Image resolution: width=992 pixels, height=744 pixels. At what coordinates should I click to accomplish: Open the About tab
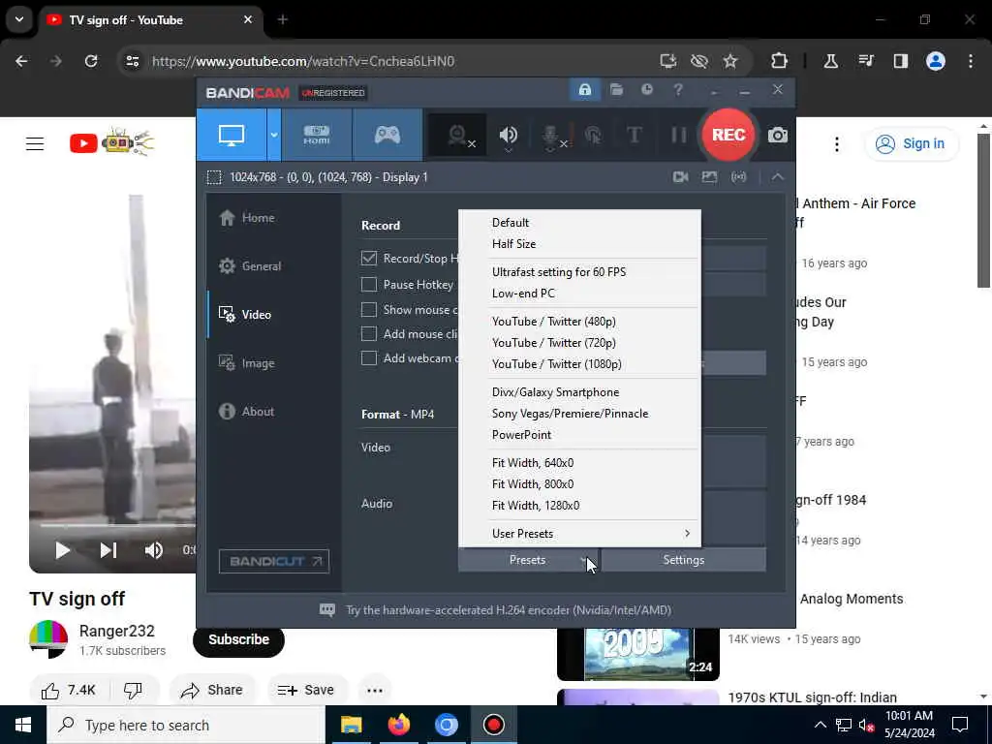click(247, 411)
